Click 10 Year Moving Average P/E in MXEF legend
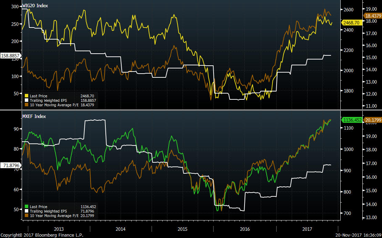The image size is (382, 238). [x=54, y=216]
